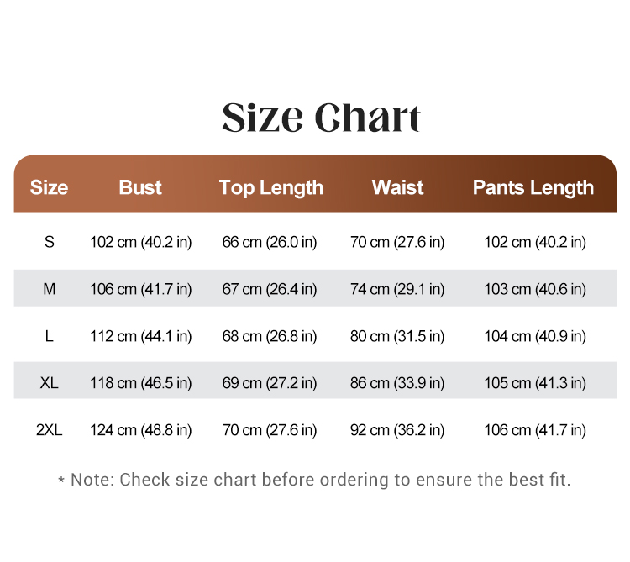Select the Size column header
The height and width of the screenshot is (562, 630).
tap(49, 187)
